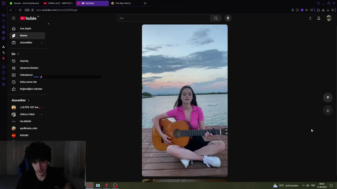Open Beğendiğim videolar list
Image resolution: width=337 pixels, height=189 pixels.
[x=27, y=89]
